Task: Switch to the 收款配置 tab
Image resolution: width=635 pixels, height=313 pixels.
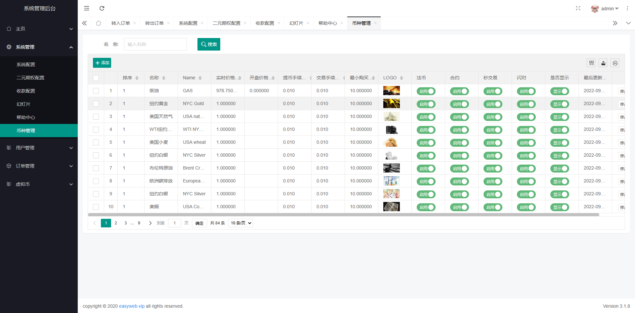Action: (x=265, y=23)
